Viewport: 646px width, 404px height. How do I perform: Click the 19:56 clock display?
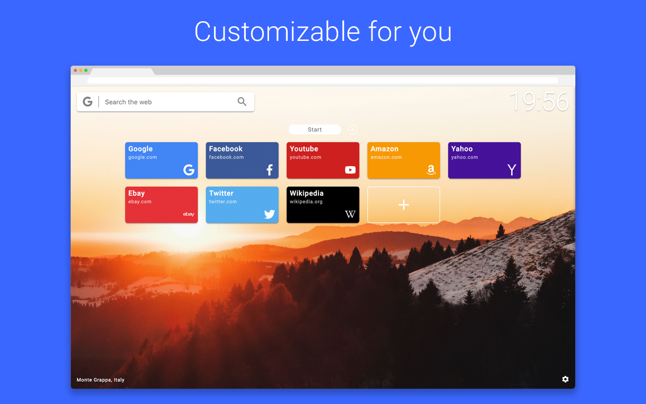539,102
